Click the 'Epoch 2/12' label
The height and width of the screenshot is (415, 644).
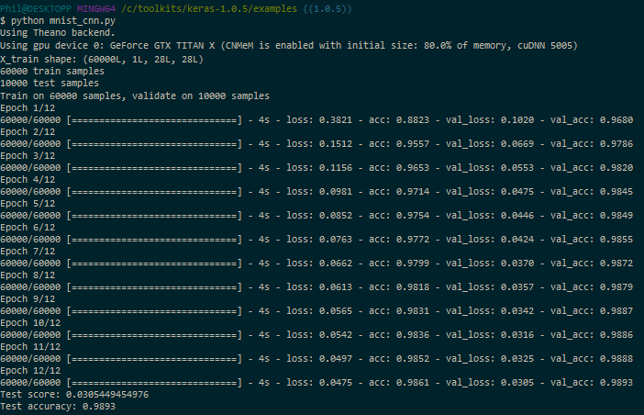coord(28,132)
